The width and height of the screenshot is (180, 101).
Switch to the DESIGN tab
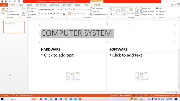pos(30,5)
